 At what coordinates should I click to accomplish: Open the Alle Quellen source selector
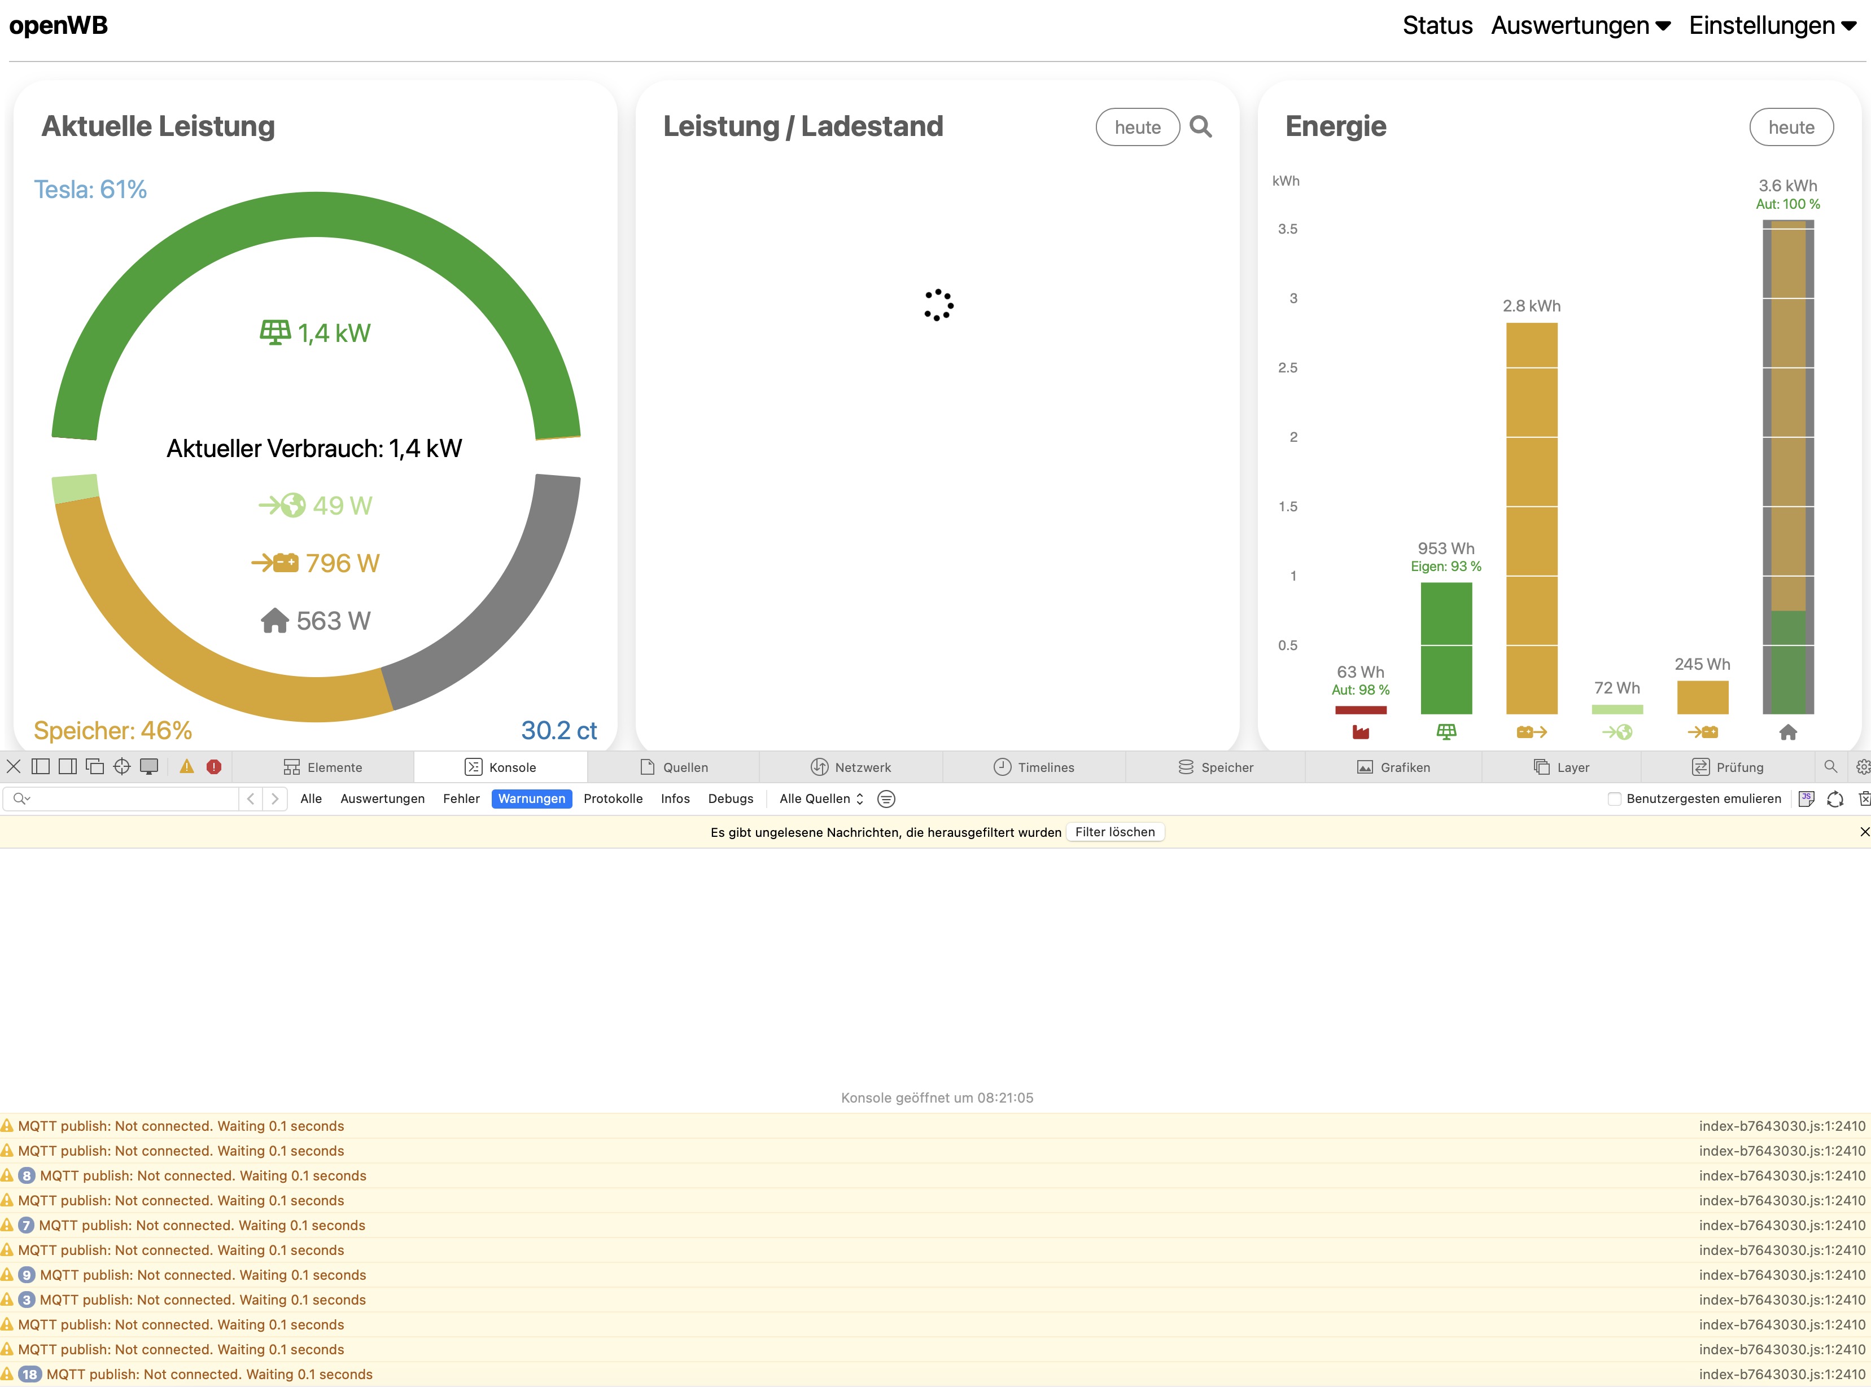coord(821,798)
